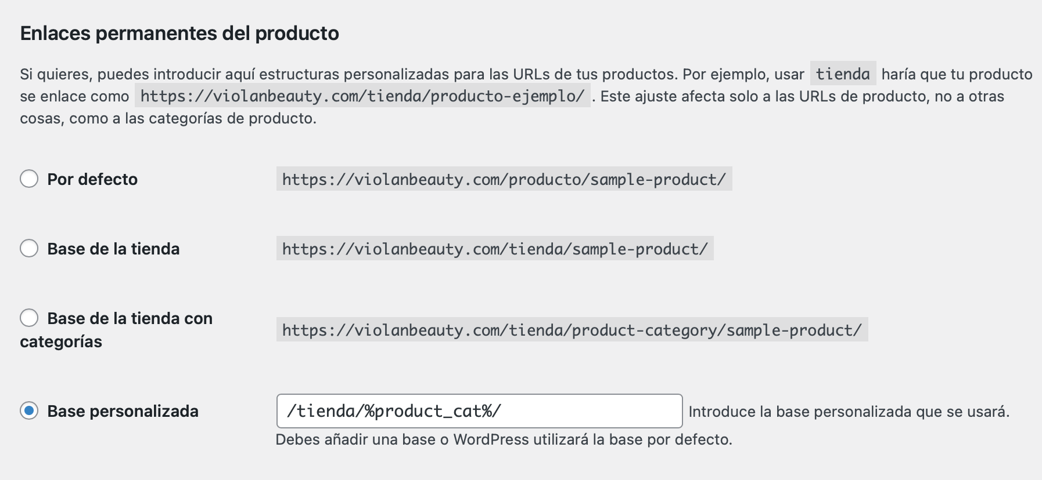Viewport: 1042px width, 480px height.
Task: Click the Este ajuste afecta solo sentence
Action: (802, 96)
